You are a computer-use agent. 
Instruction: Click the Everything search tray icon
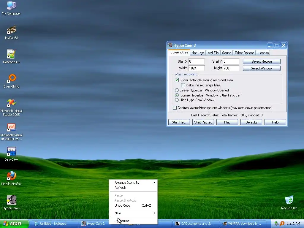[282, 224]
